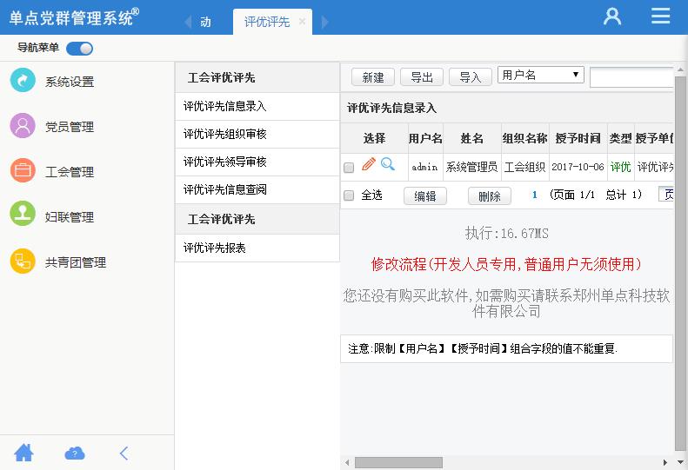Viewport: 688px width, 470px height.
Task: Open the cloud help icon
Action: click(75, 453)
